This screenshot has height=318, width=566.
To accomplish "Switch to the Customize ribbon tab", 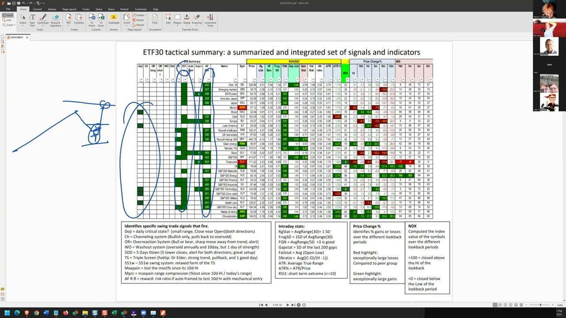I will click(x=141, y=9).
